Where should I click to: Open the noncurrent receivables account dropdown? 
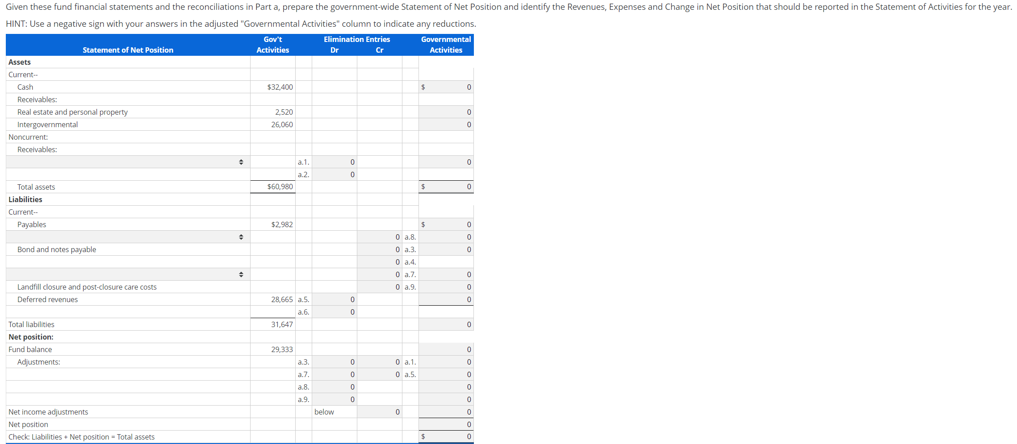[128, 162]
